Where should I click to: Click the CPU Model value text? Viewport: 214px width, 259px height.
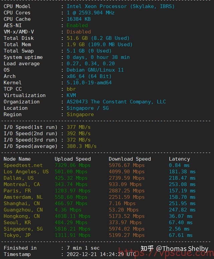pos(121,6)
